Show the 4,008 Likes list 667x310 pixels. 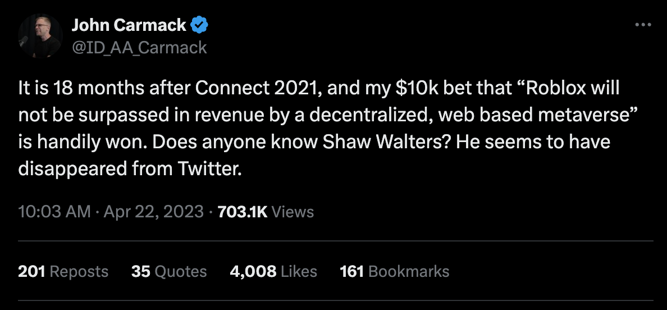(273, 271)
